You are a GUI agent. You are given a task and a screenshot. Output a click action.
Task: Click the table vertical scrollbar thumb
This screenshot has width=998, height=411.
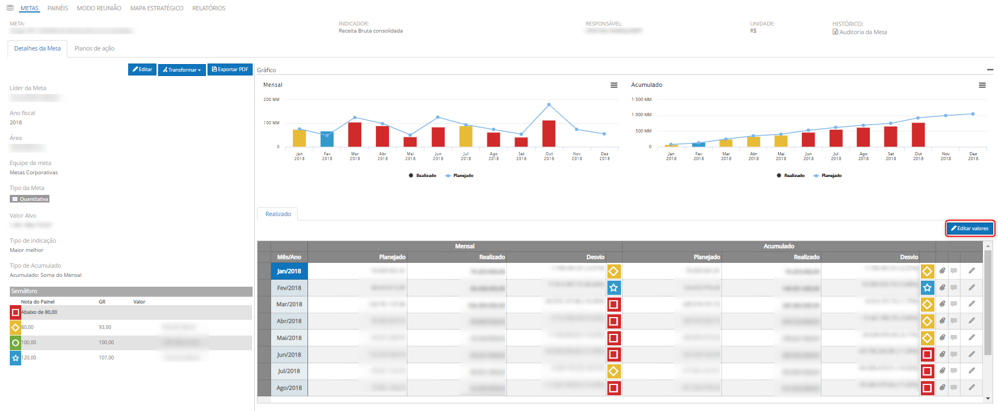coord(988,302)
